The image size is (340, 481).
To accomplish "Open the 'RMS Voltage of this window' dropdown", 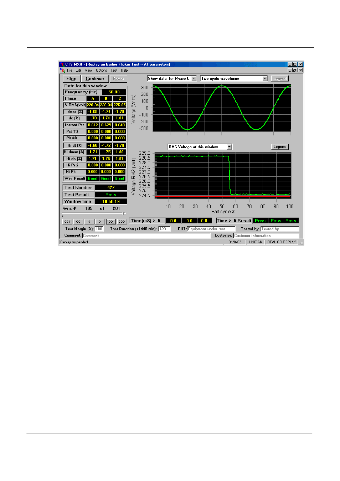I will point(230,147).
